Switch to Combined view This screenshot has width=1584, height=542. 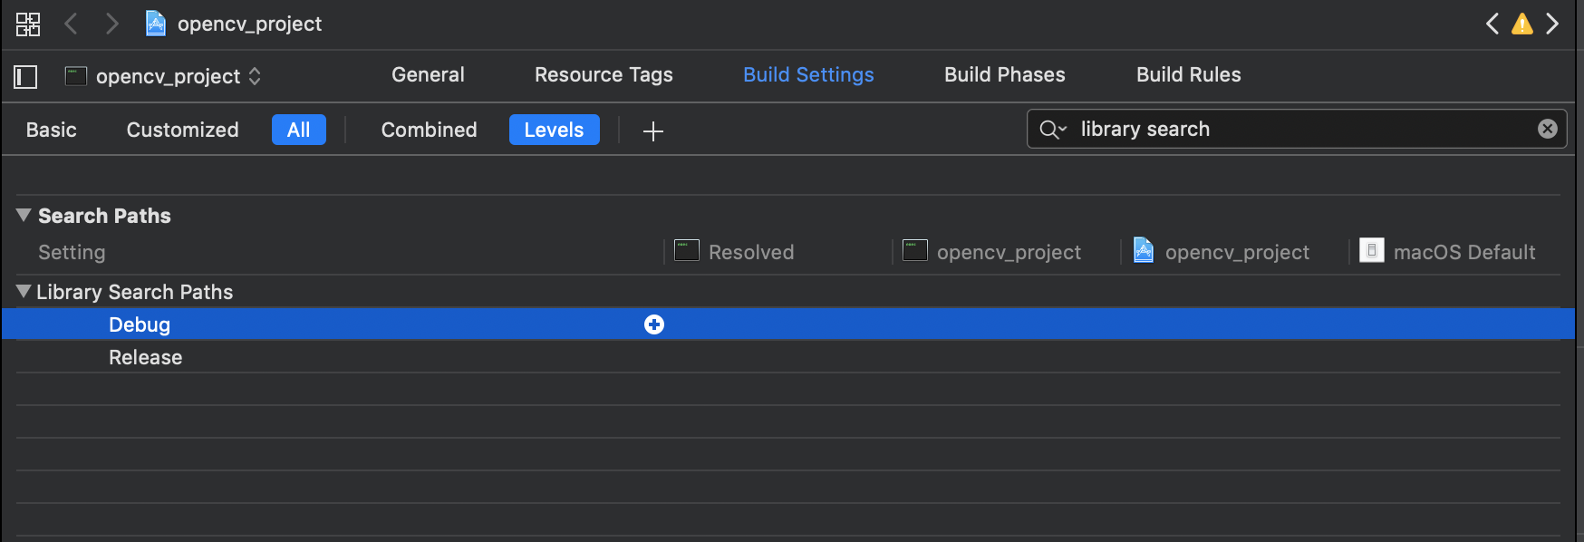point(429,130)
